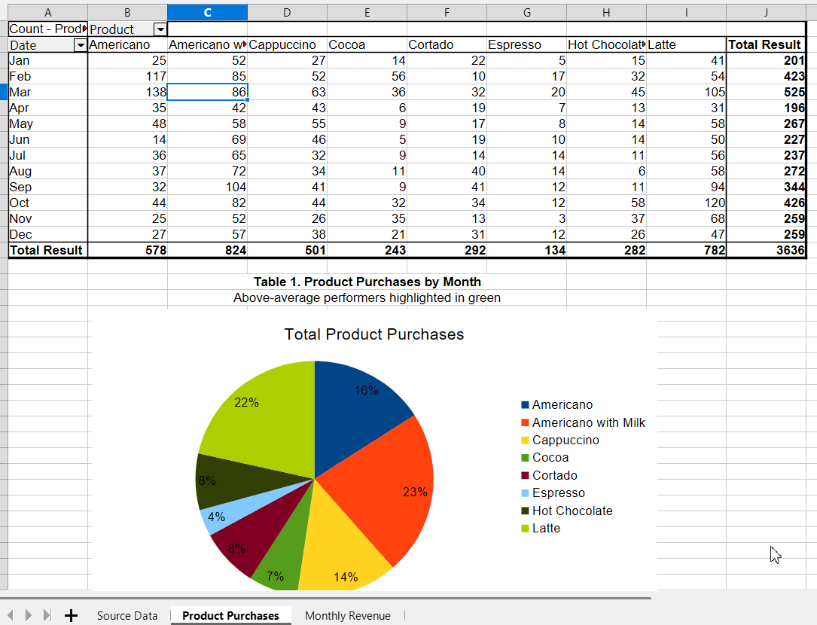Click the Americano blue legend swatch
The image size is (817, 625).
[x=526, y=405]
